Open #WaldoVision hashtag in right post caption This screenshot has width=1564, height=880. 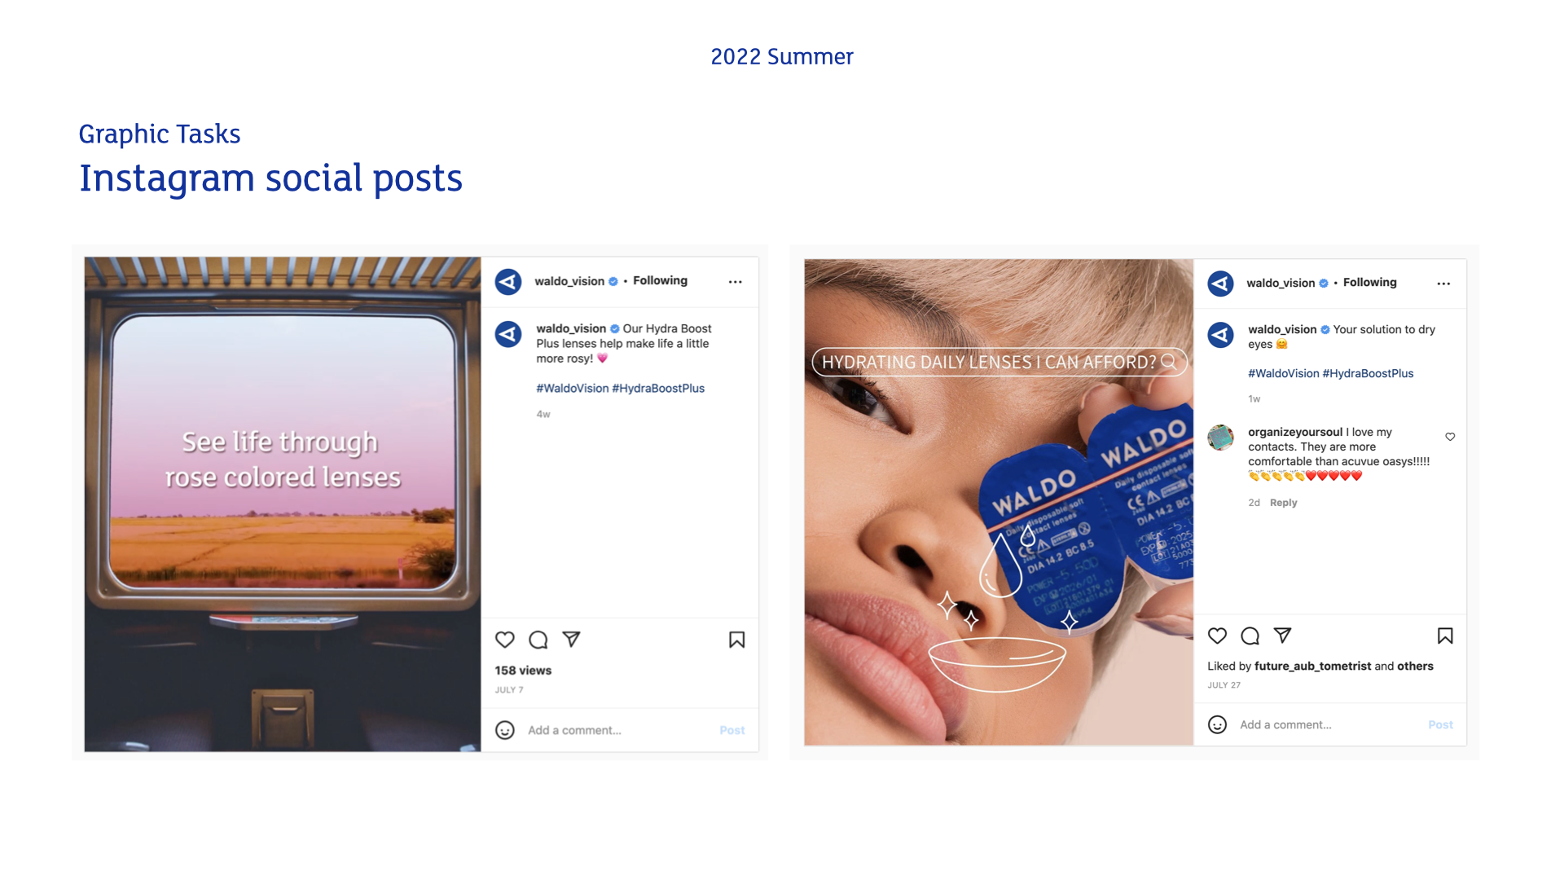[1284, 373]
